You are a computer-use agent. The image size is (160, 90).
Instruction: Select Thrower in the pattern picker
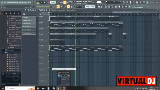tap(29, 17)
